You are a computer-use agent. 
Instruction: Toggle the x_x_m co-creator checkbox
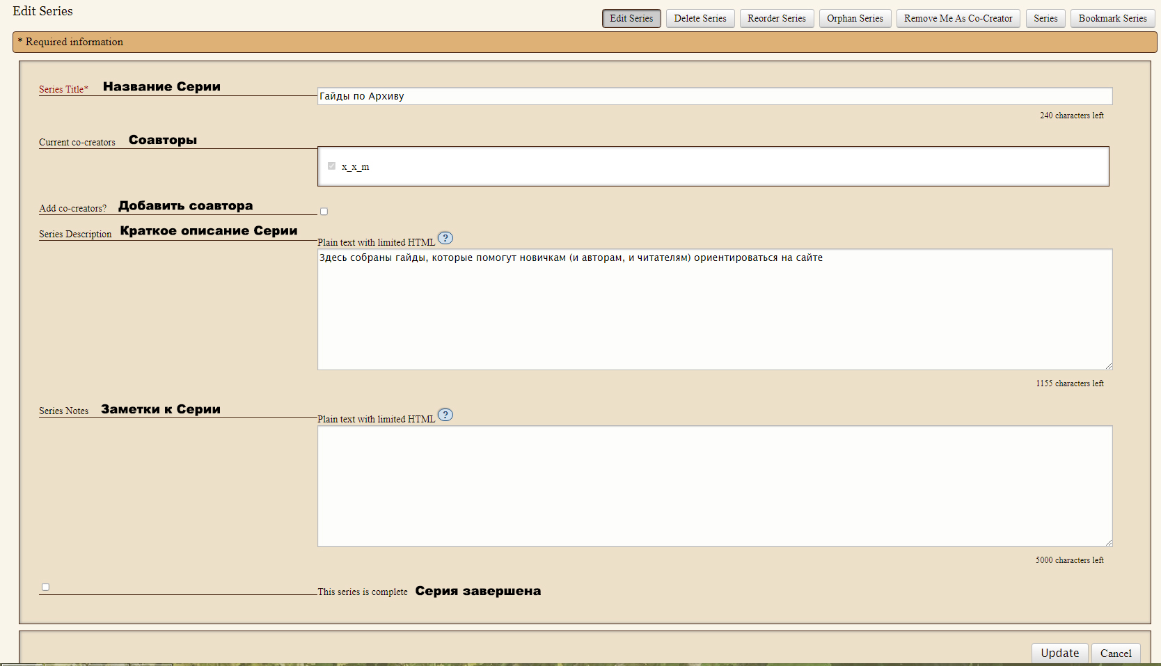click(331, 166)
